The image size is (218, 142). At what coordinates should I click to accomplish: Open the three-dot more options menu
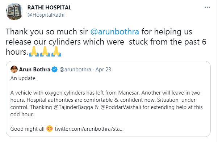[x=207, y=7]
